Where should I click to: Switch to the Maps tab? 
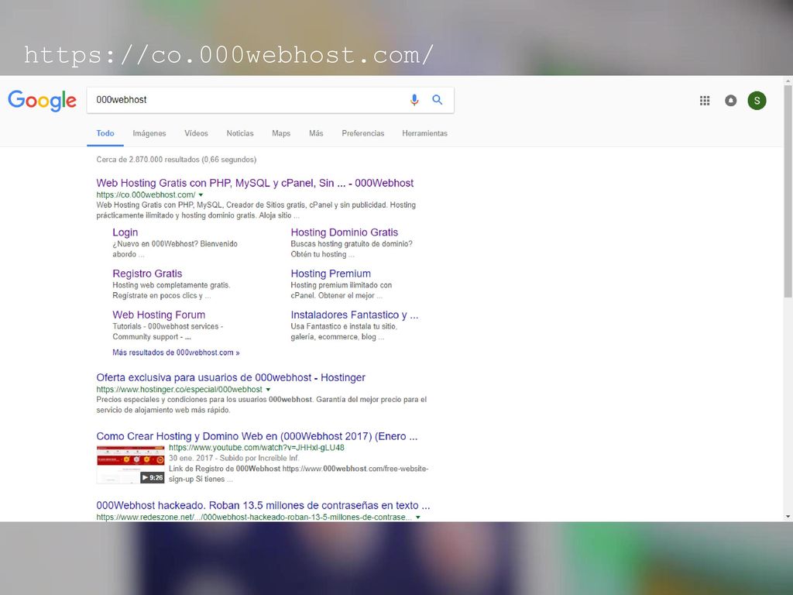click(x=281, y=133)
